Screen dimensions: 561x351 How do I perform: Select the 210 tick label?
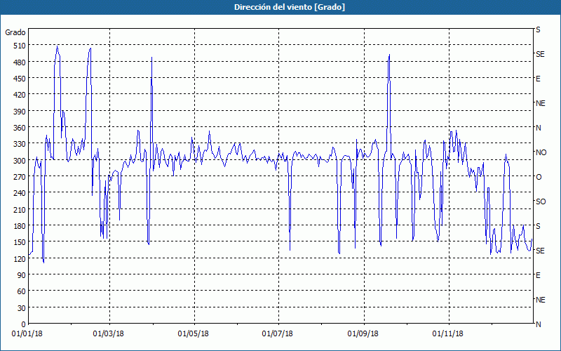[x=20, y=210]
